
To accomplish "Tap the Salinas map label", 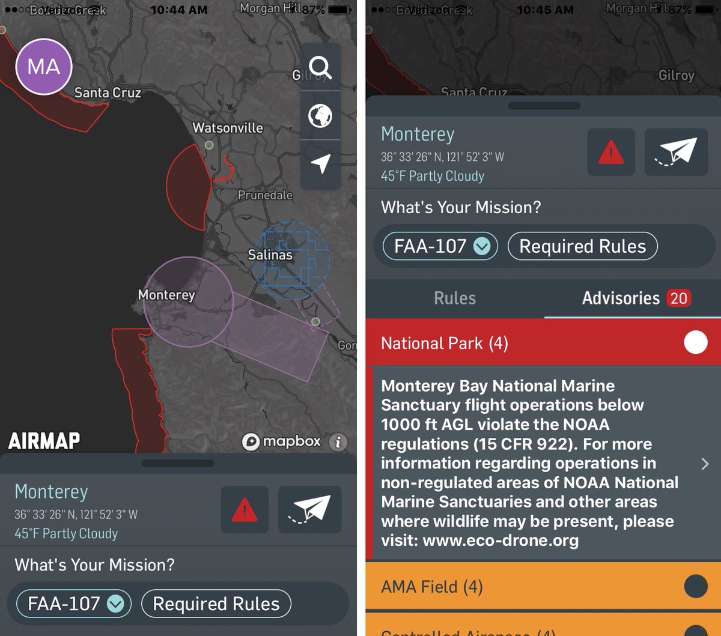I will point(270,255).
